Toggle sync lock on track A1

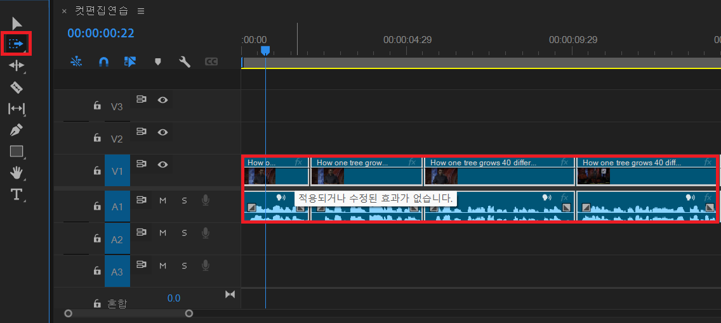point(141,200)
